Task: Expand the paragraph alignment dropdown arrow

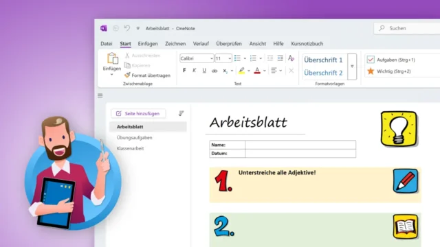Action: pyautogui.click(x=280, y=71)
